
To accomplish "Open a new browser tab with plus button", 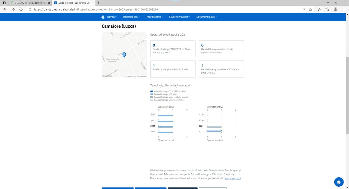I will tap(99, 3).
